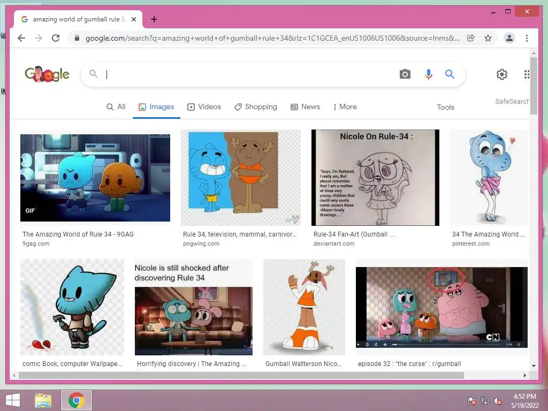This screenshot has height=411, width=548.
Task: Switch to the News results tab
Action: pyautogui.click(x=305, y=107)
